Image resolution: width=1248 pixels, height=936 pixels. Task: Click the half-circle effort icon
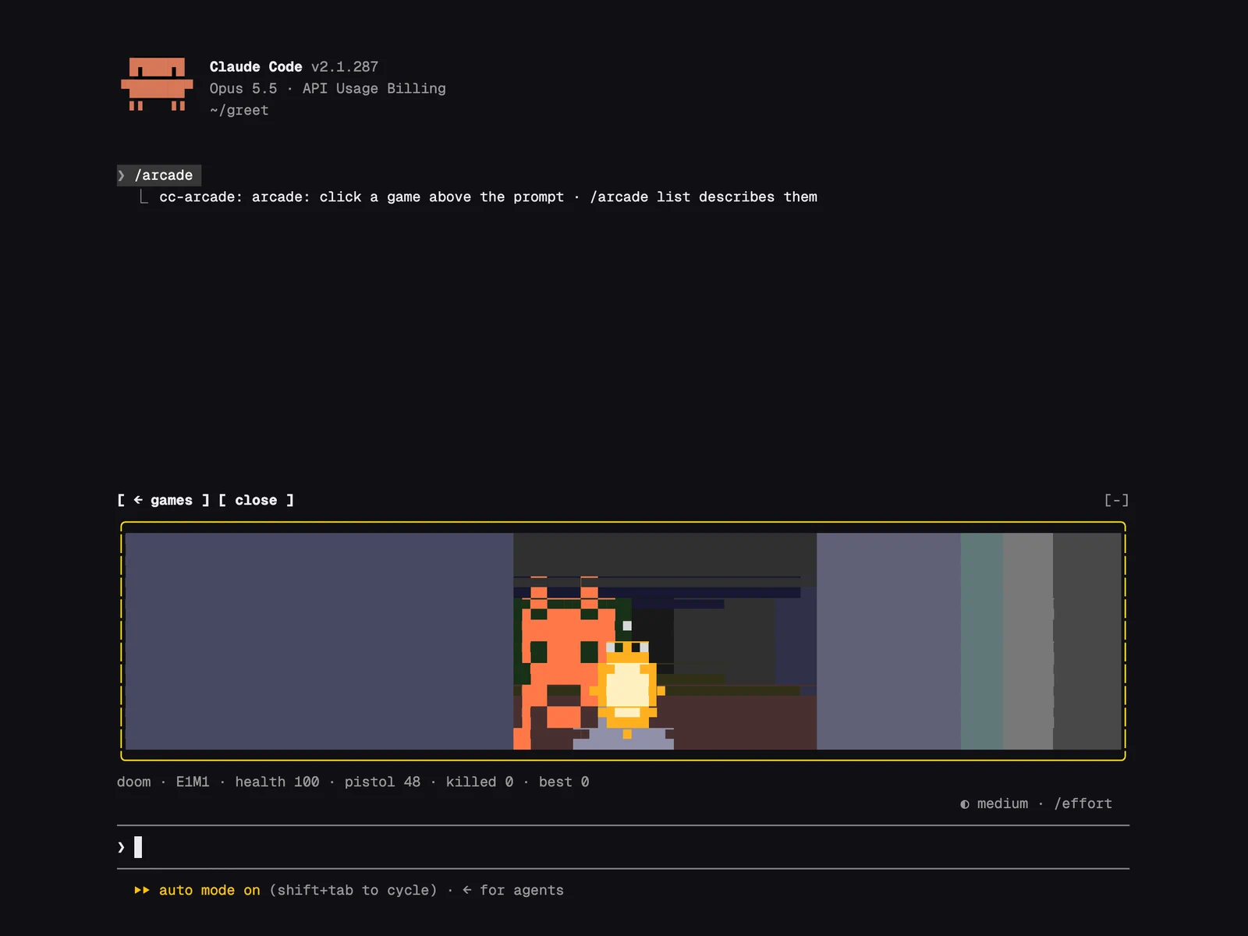coord(965,804)
